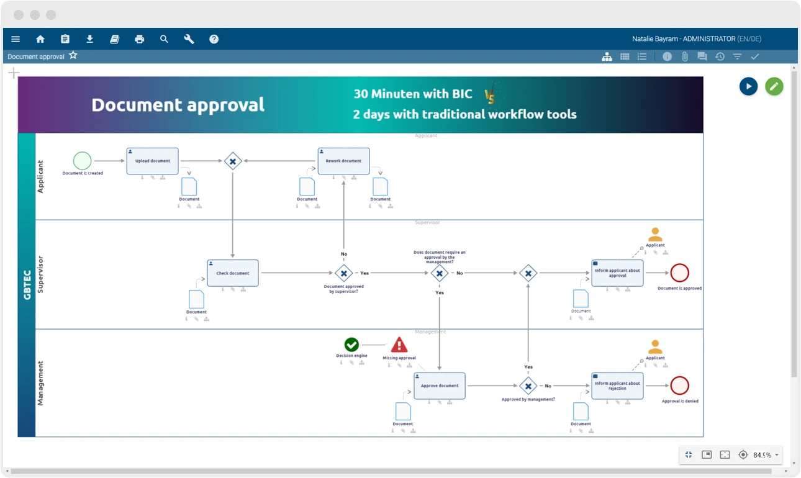Click the green pencil edit button

774,86
